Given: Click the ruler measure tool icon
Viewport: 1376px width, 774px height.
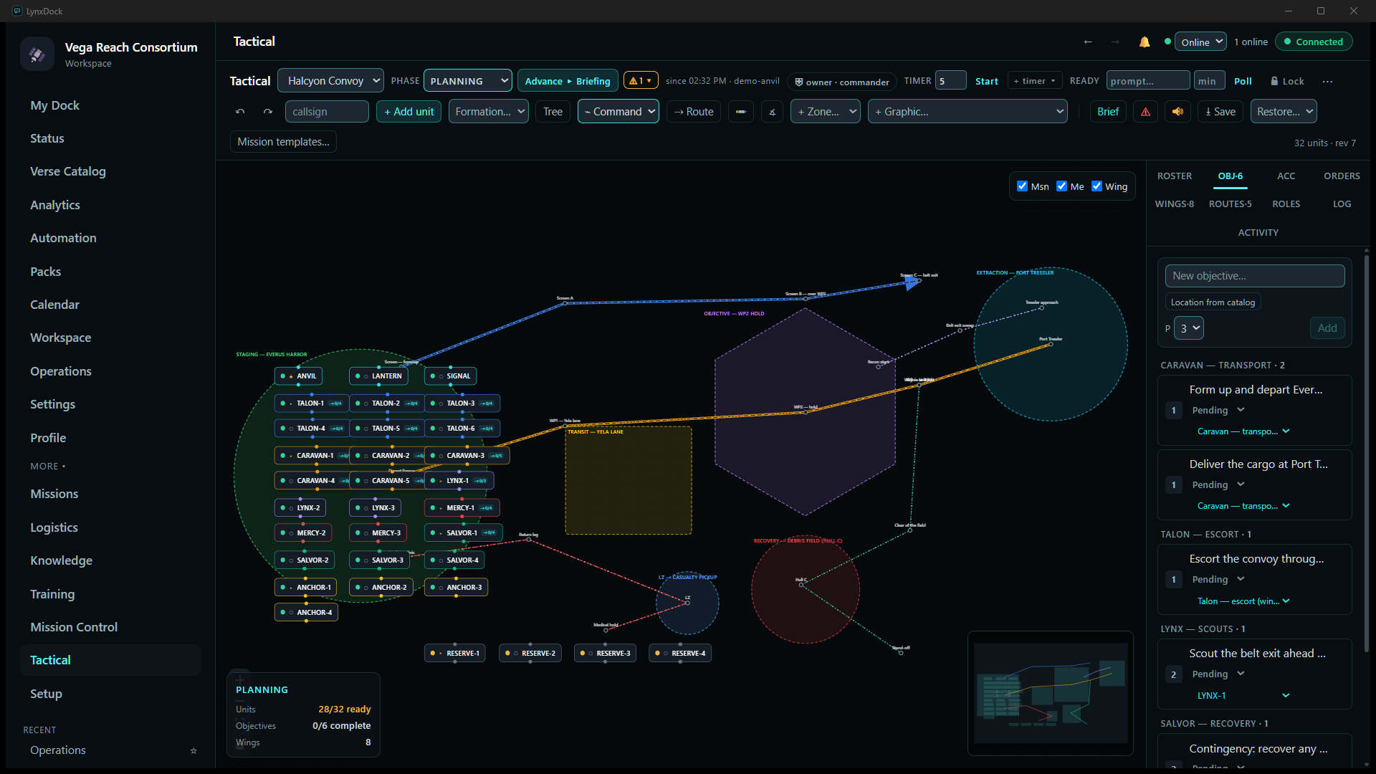Looking at the screenshot, I should coord(741,112).
